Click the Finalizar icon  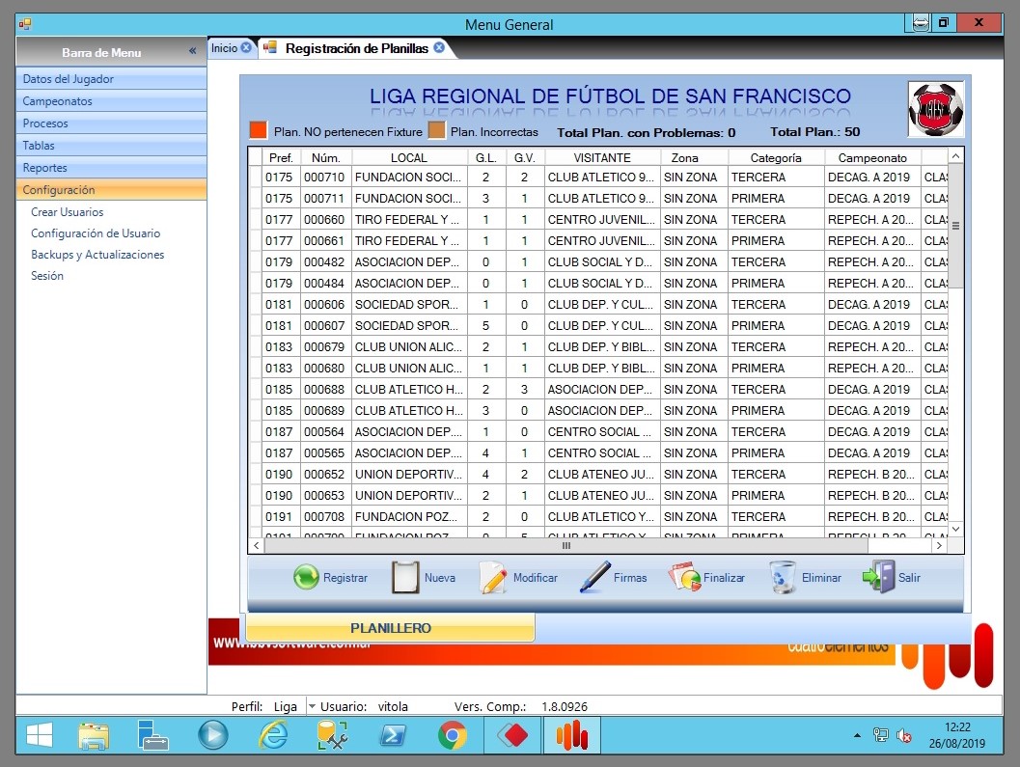(x=684, y=577)
